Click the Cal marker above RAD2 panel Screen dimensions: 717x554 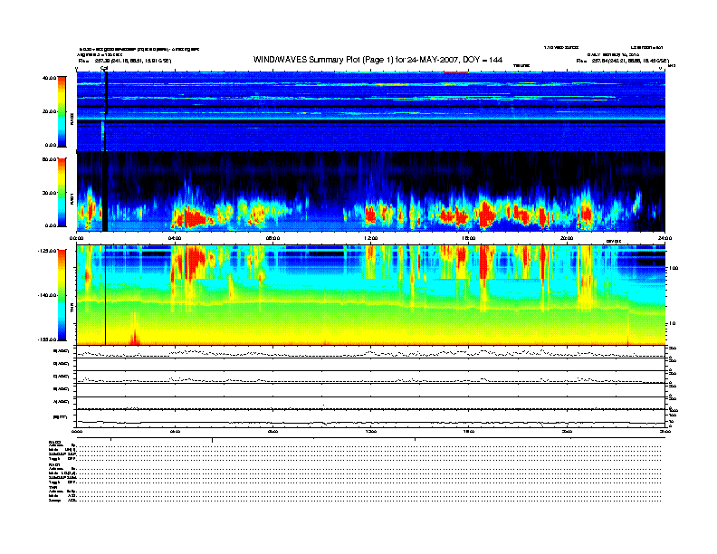(104, 69)
